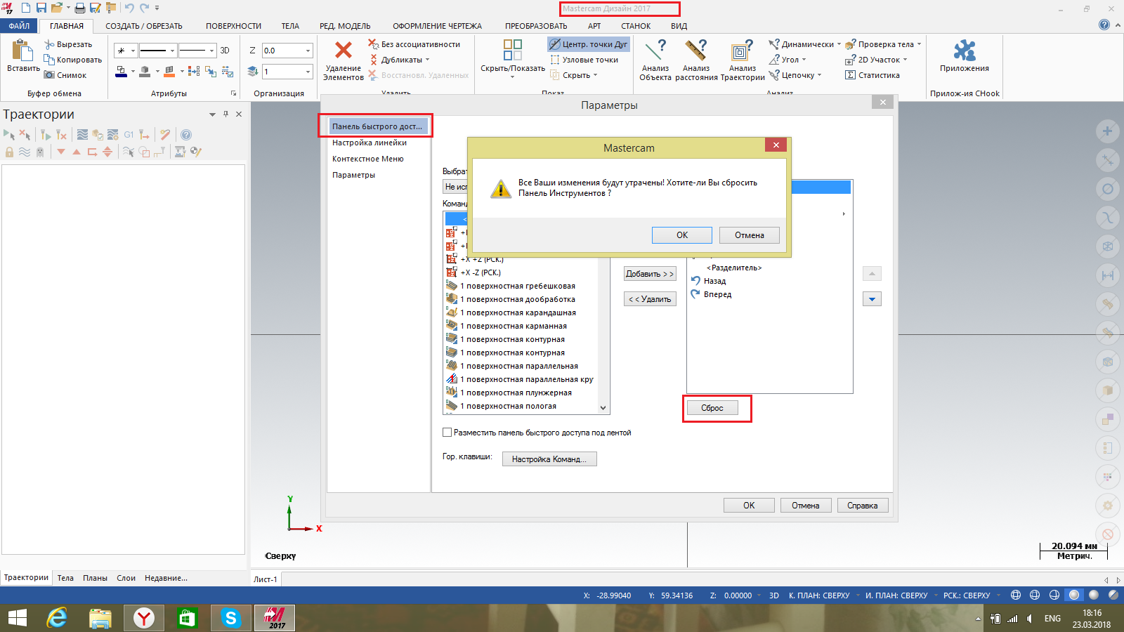Click Без ассоциативности delete command
The height and width of the screenshot is (632, 1124).
tap(414, 44)
